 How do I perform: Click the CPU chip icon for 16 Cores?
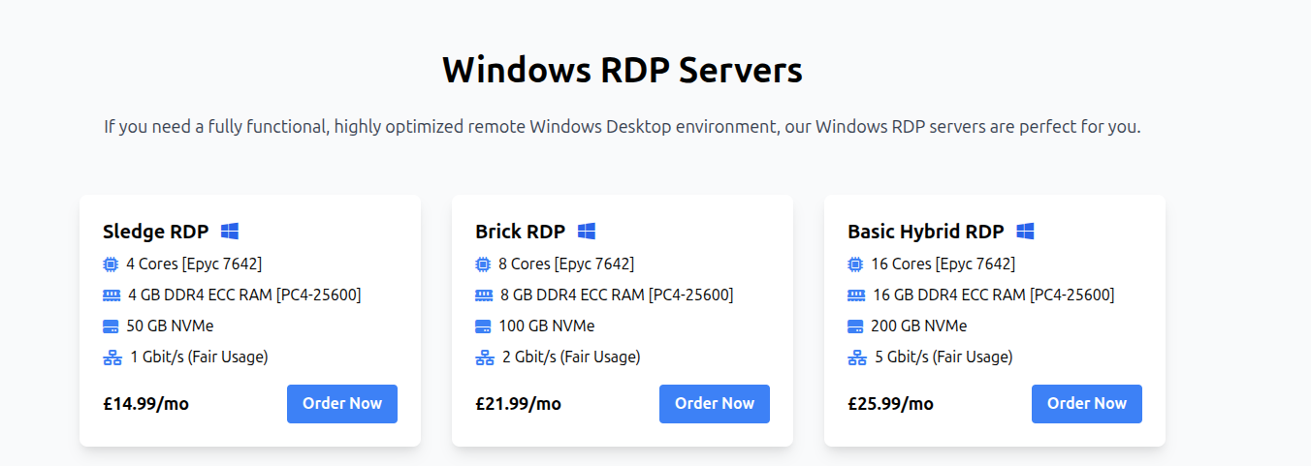(x=855, y=264)
